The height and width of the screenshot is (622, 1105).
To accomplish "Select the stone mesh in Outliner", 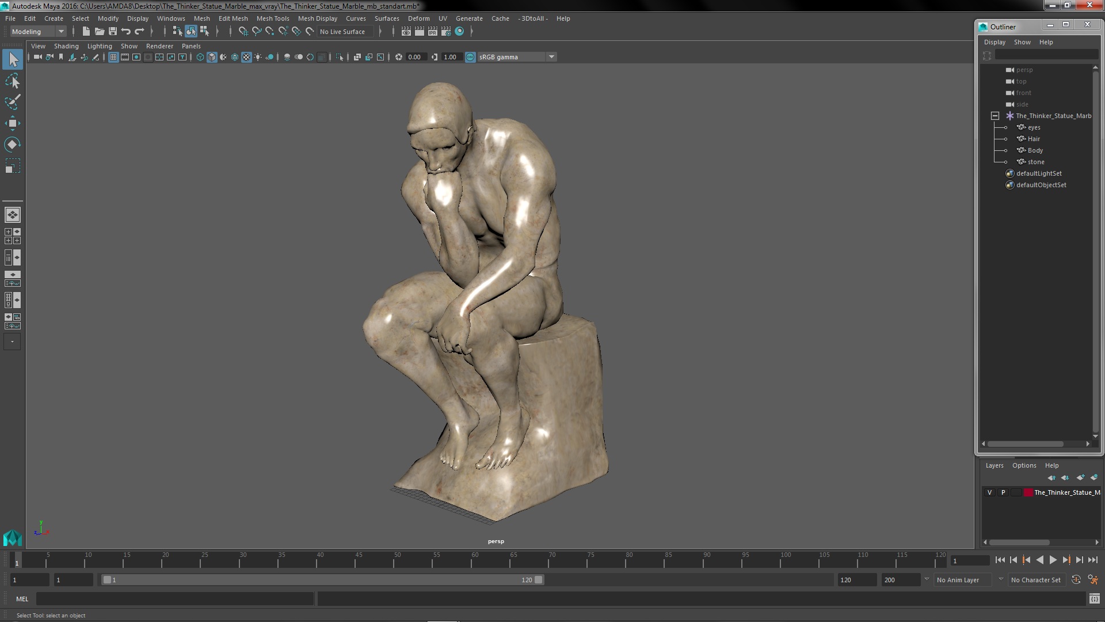I will pyautogui.click(x=1036, y=162).
